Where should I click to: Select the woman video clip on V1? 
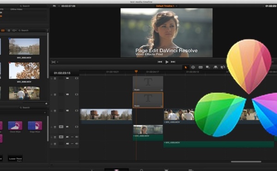[x=148, y=130]
